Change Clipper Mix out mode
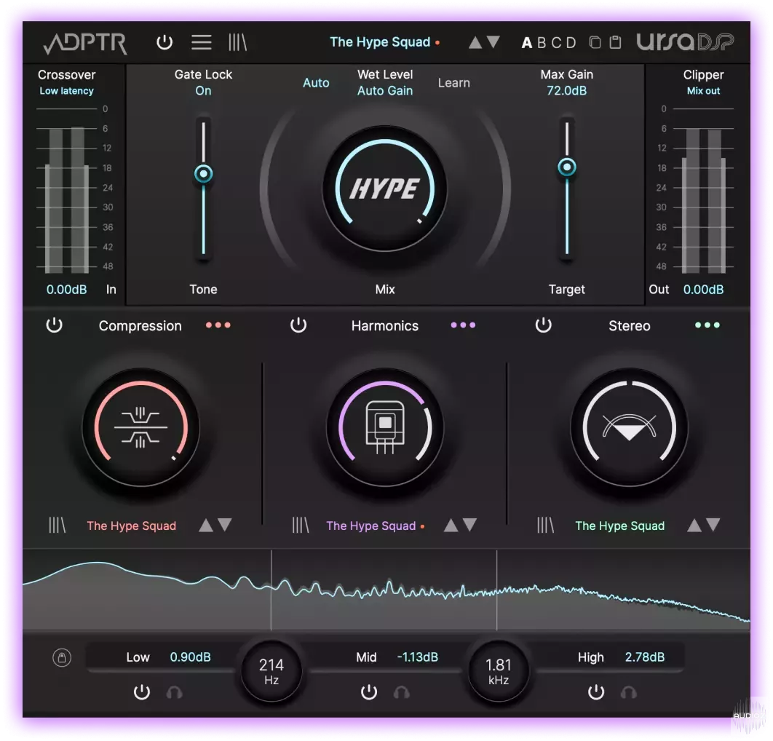This screenshot has height=741, width=773. point(704,91)
